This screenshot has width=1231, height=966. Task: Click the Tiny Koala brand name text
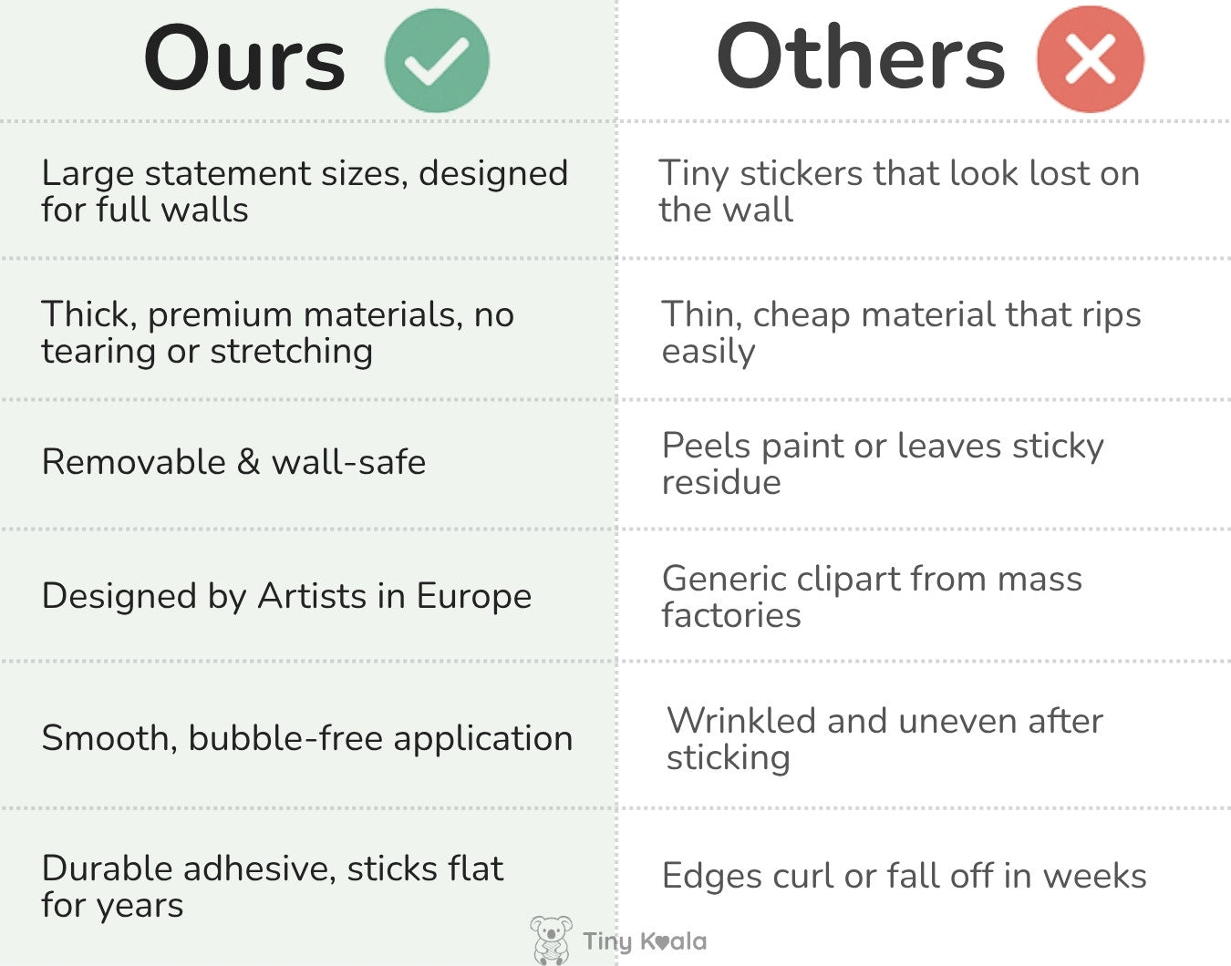point(645,941)
